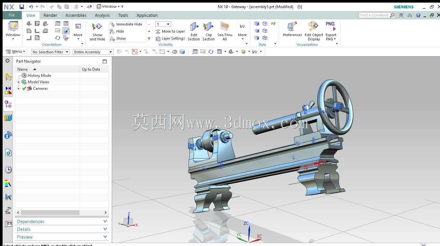Open Visibility group More dropdown
Screen dimensions: 440x246
[x=242, y=31]
